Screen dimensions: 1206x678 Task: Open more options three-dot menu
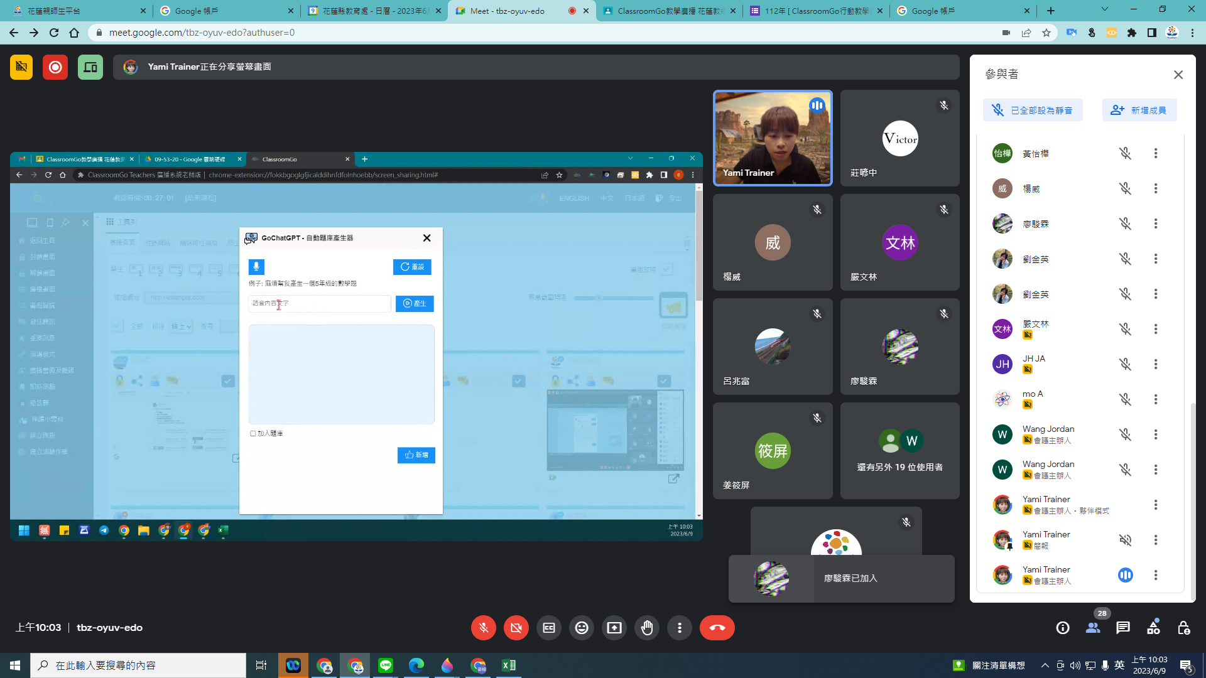[x=679, y=628]
